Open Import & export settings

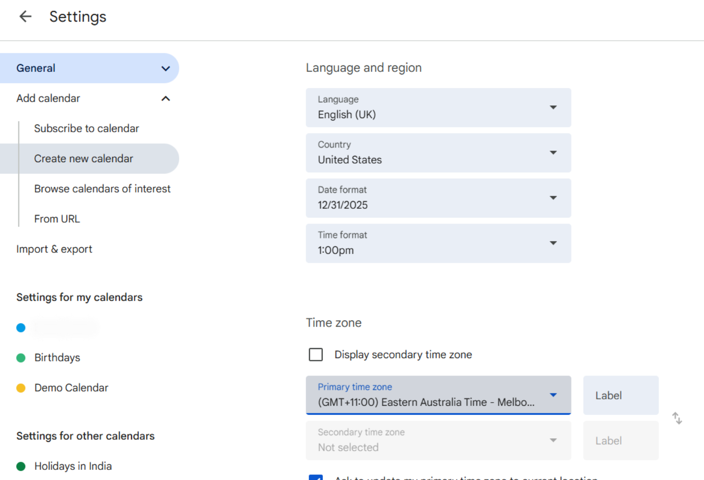tap(54, 249)
